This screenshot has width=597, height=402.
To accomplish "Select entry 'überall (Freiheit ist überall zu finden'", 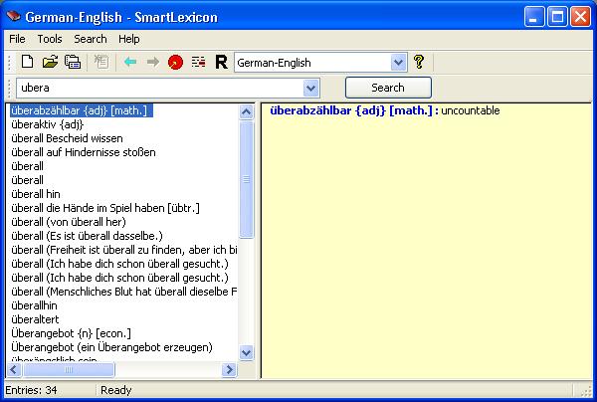I will [x=124, y=250].
